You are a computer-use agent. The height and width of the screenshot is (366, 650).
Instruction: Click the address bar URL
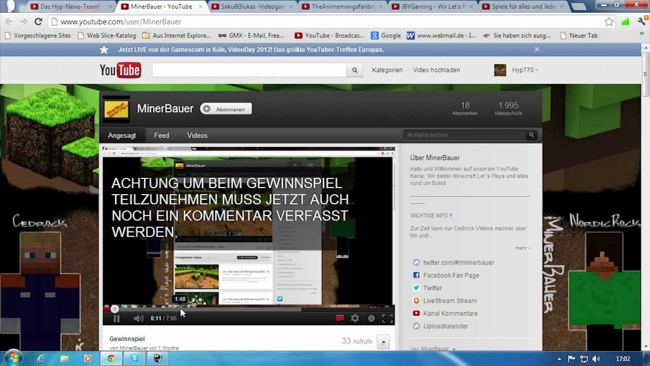(x=121, y=22)
